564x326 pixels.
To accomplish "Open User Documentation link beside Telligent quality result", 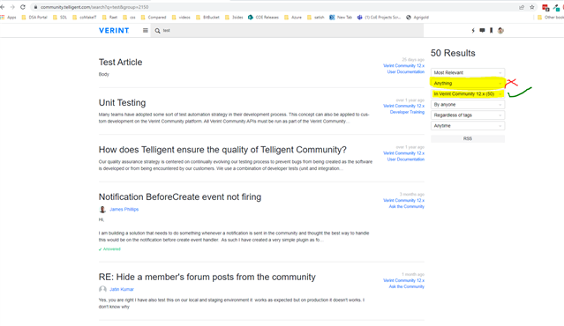I will pyautogui.click(x=406, y=159).
